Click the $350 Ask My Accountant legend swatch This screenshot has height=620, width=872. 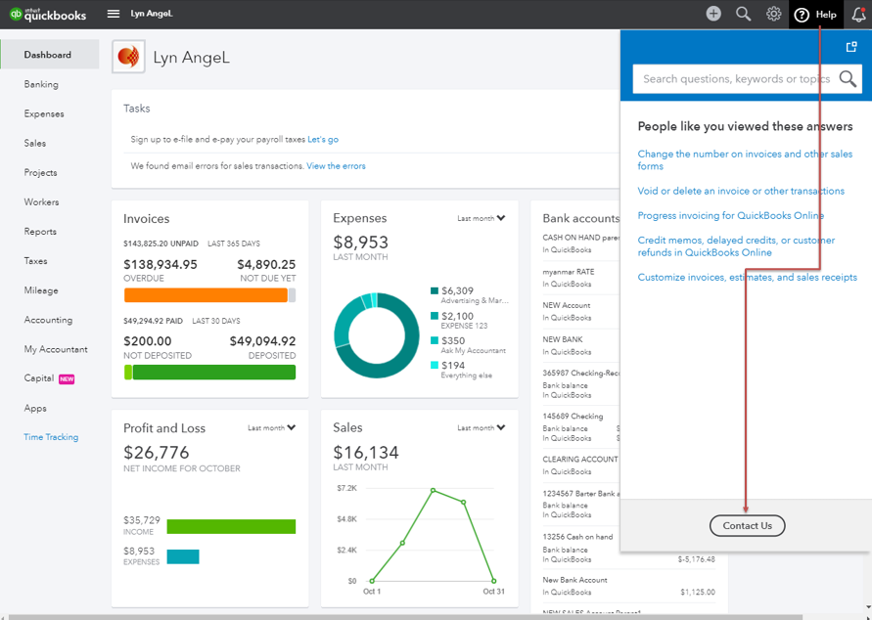click(435, 340)
